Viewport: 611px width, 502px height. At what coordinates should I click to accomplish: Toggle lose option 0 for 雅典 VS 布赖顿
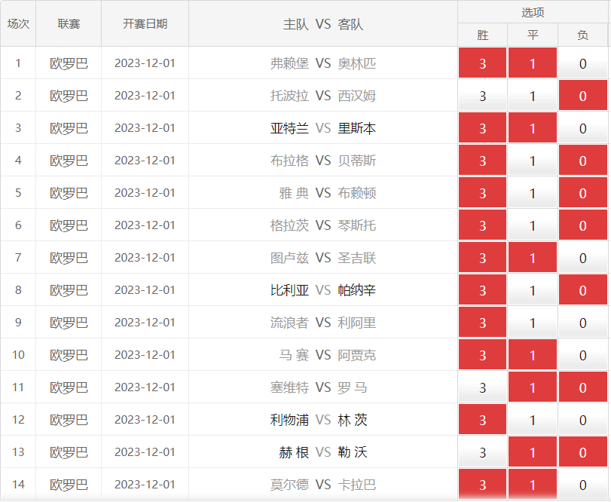coord(583,192)
